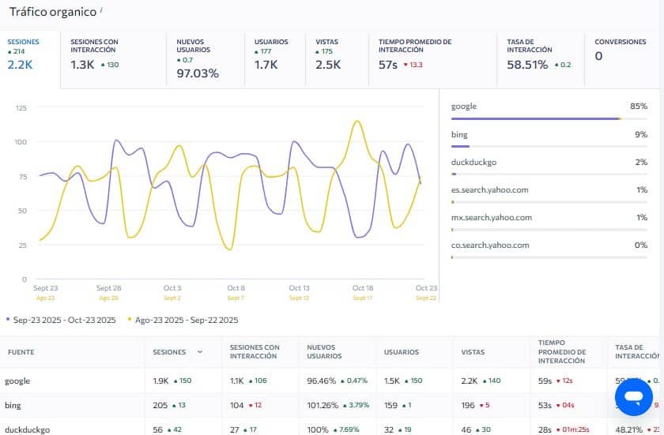Toggle the Ago-23 2025 - Sep-22 2025 legend series
Image resolution: width=664 pixels, height=435 pixels.
(x=187, y=320)
